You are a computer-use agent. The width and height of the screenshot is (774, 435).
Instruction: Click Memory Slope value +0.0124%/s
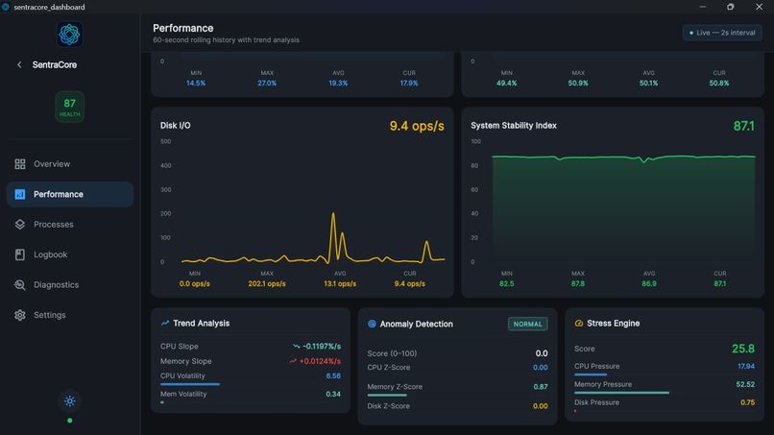point(320,361)
